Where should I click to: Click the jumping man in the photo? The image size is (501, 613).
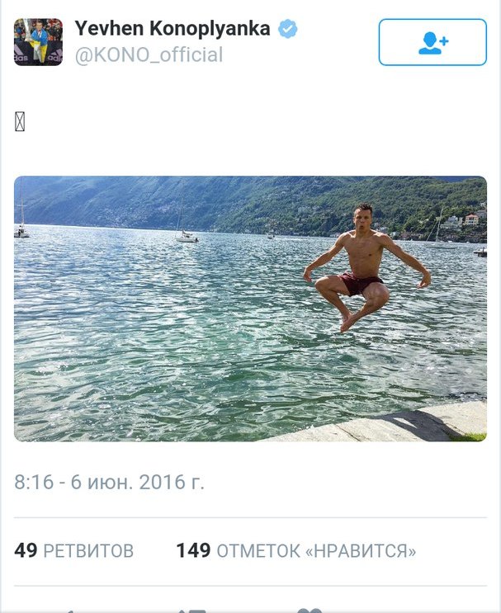[366, 267]
